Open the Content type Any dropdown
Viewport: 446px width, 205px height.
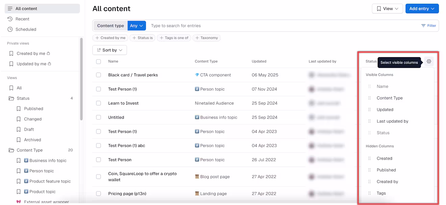[x=137, y=26]
